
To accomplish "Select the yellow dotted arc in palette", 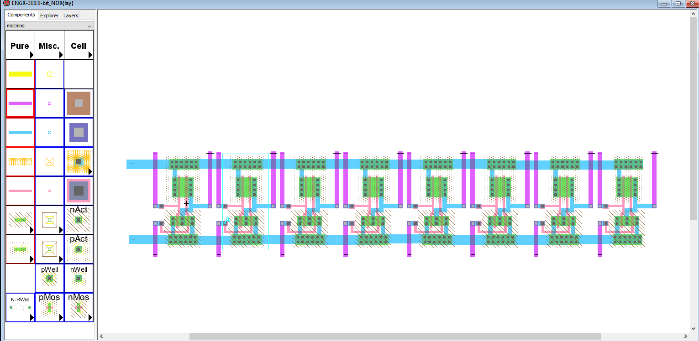I will 20,161.
